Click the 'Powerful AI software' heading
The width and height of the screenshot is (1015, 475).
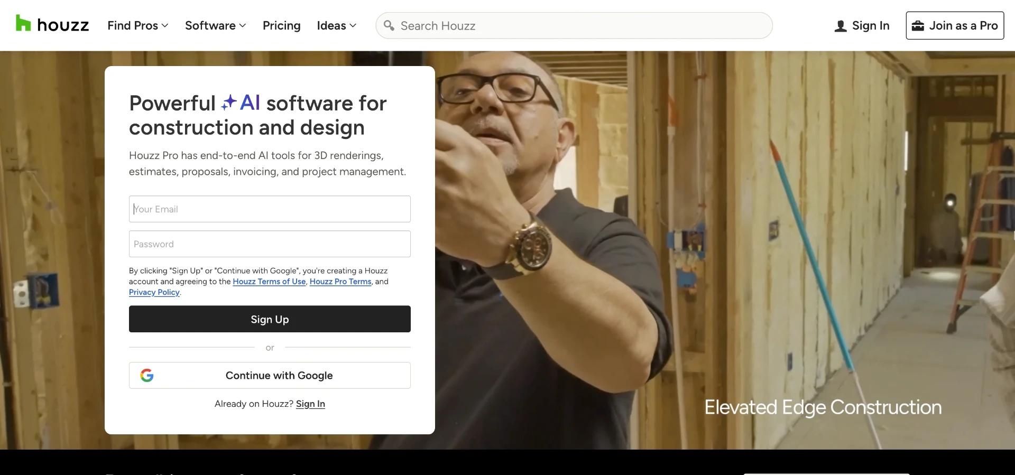tap(258, 115)
